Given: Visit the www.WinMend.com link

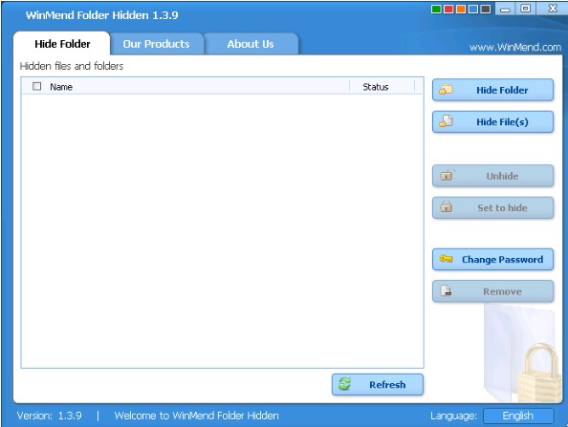Looking at the screenshot, I should (x=515, y=47).
